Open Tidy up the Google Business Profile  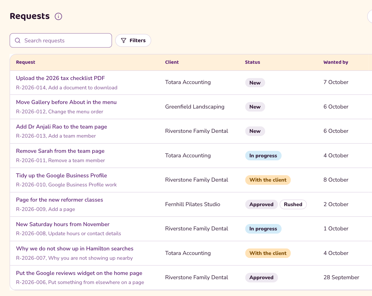tap(61, 175)
